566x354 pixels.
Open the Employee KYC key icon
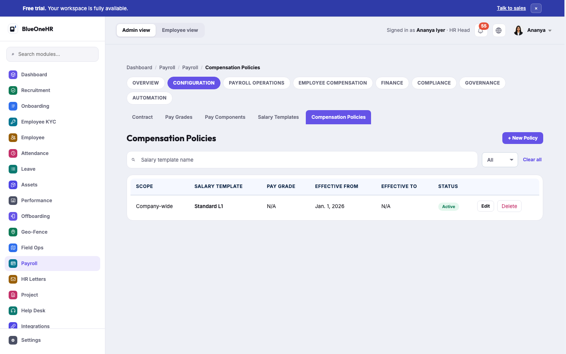13,122
